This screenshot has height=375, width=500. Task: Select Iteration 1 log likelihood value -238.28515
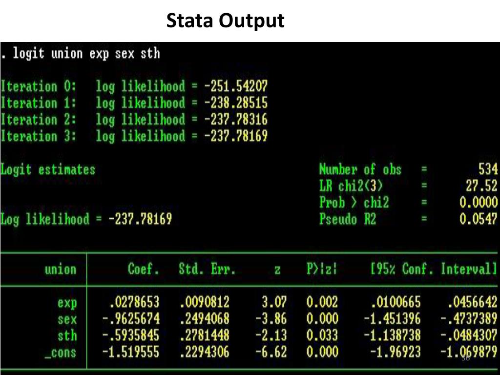click(x=236, y=103)
